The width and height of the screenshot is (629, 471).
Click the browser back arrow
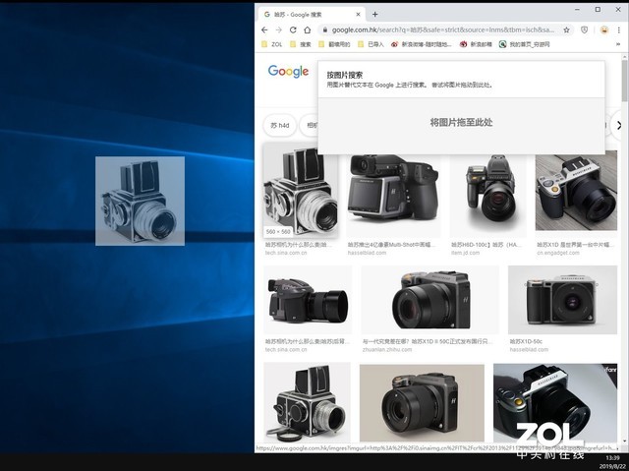(264, 29)
